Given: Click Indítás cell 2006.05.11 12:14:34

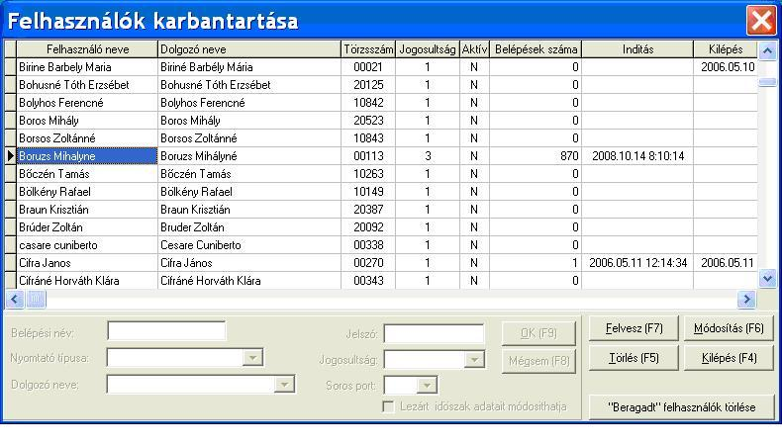Looking at the screenshot, I should point(637,263).
